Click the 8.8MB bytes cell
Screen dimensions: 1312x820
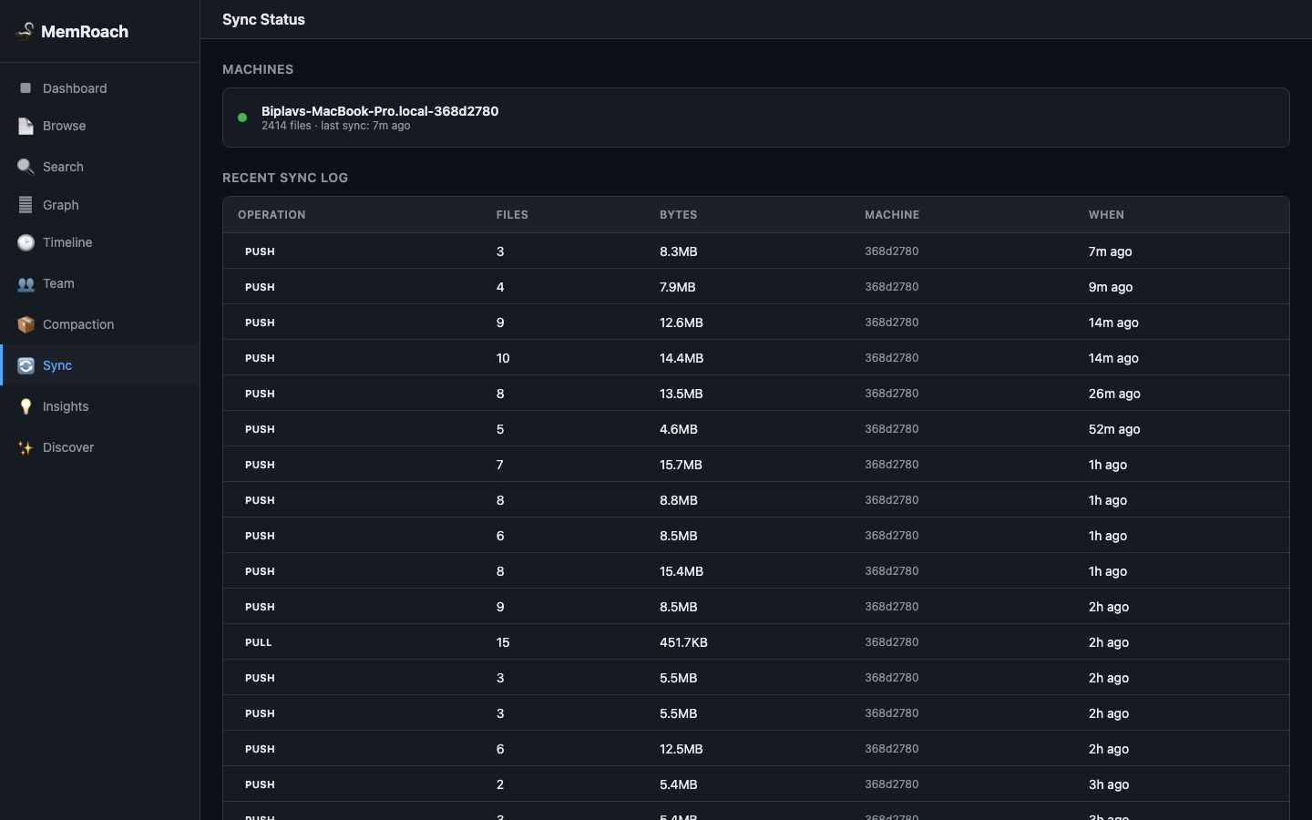(678, 500)
